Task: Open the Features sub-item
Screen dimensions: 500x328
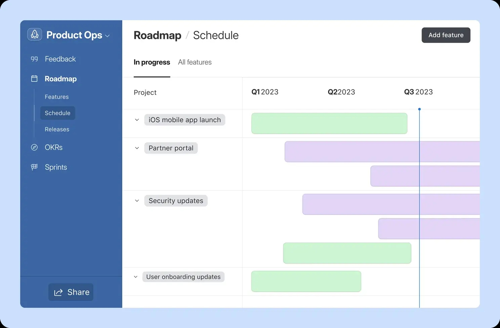Action: pyautogui.click(x=56, y=97)
